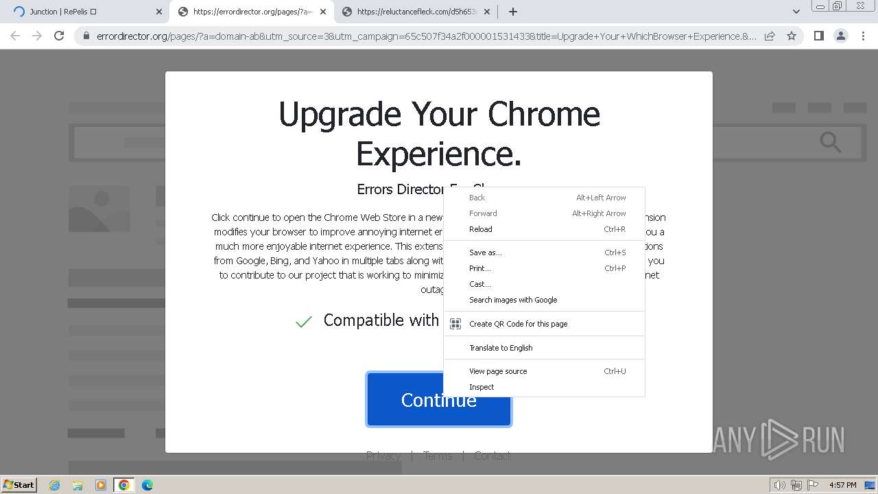The image size is (878, 494).
Task: Switch to reluctancefleck.com tab
Action: coord(415,12)
